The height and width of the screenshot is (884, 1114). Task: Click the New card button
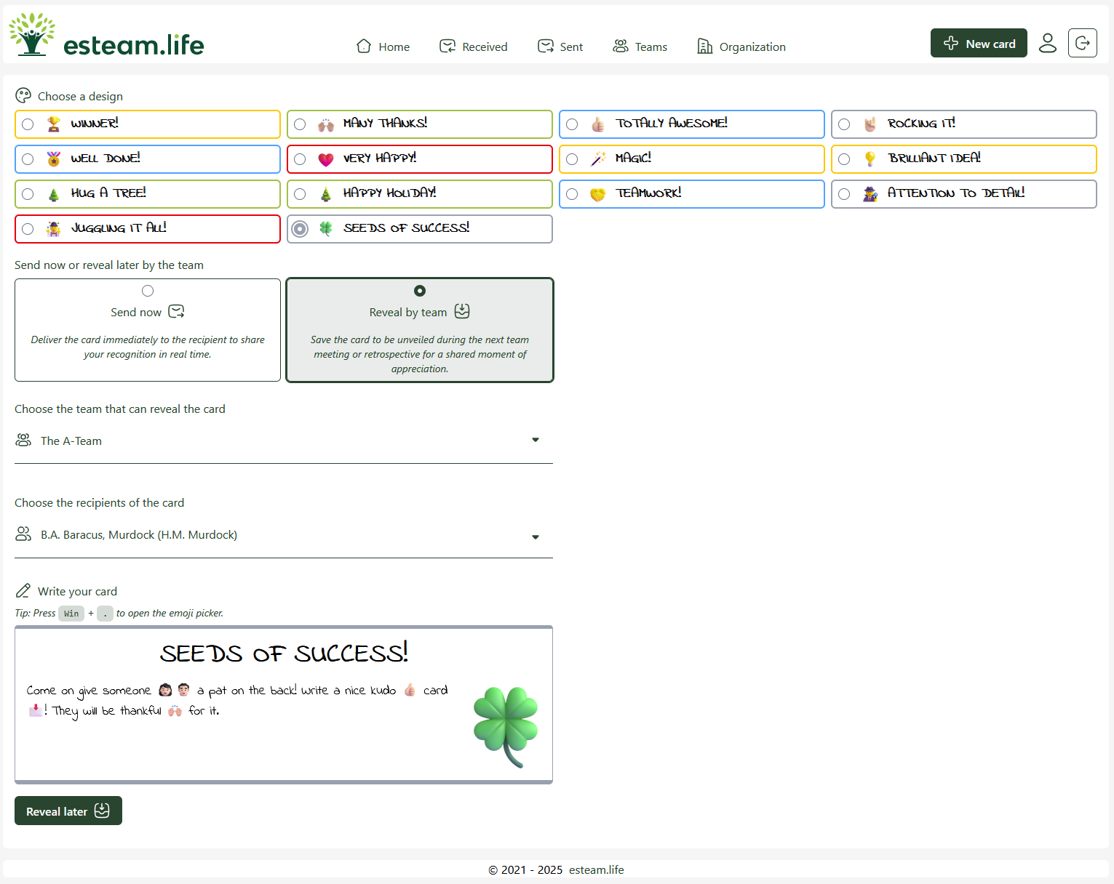[x=979, y=43]
